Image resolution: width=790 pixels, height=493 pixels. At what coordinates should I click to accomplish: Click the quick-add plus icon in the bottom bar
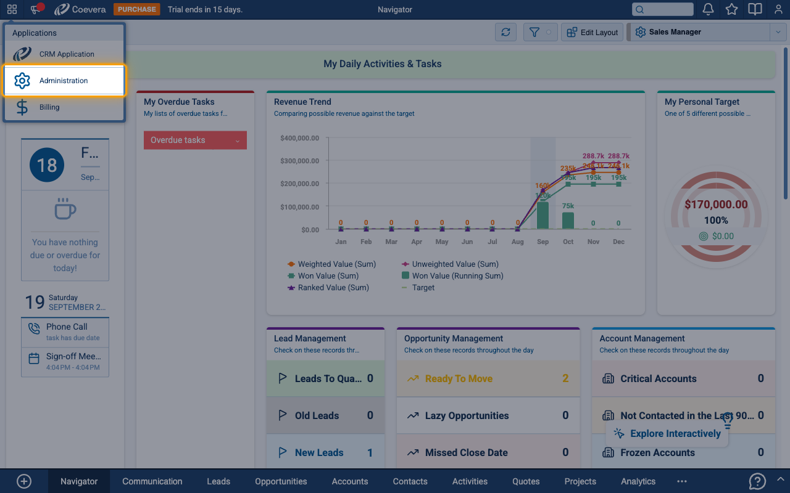point(23,481)
